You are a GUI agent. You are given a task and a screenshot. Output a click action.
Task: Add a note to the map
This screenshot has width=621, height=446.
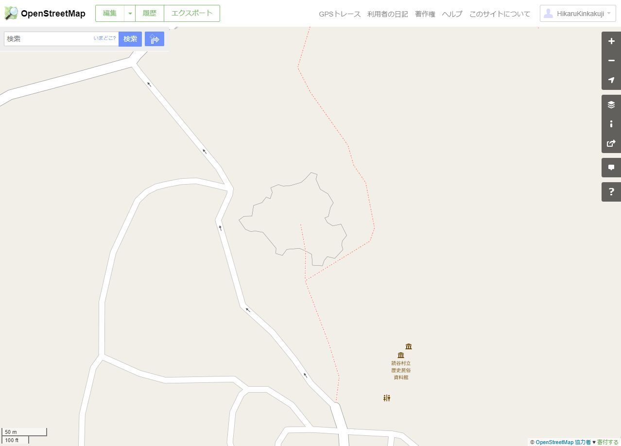611,168
